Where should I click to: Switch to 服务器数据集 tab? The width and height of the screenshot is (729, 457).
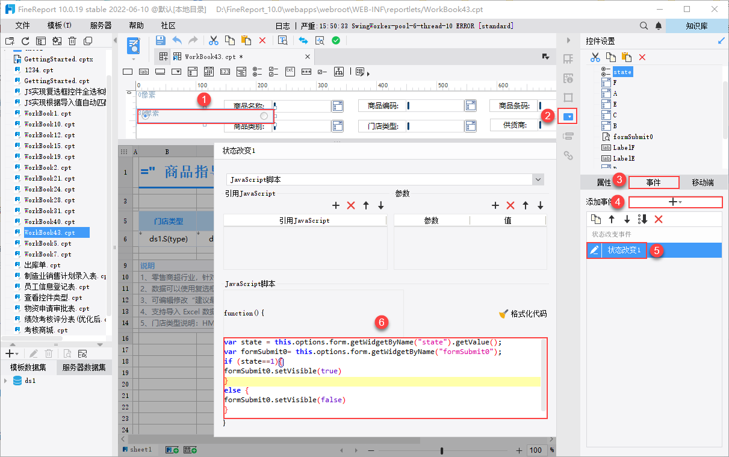click(x=84, y=367)
